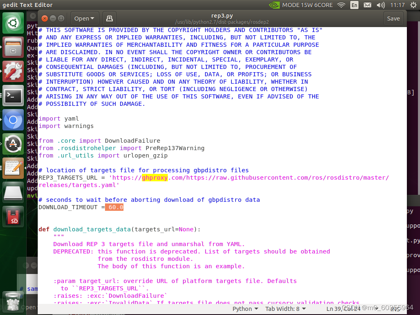Minimize the gedit window
The height and width of the screenshot is (315, 420).
(x=53, y=18)
